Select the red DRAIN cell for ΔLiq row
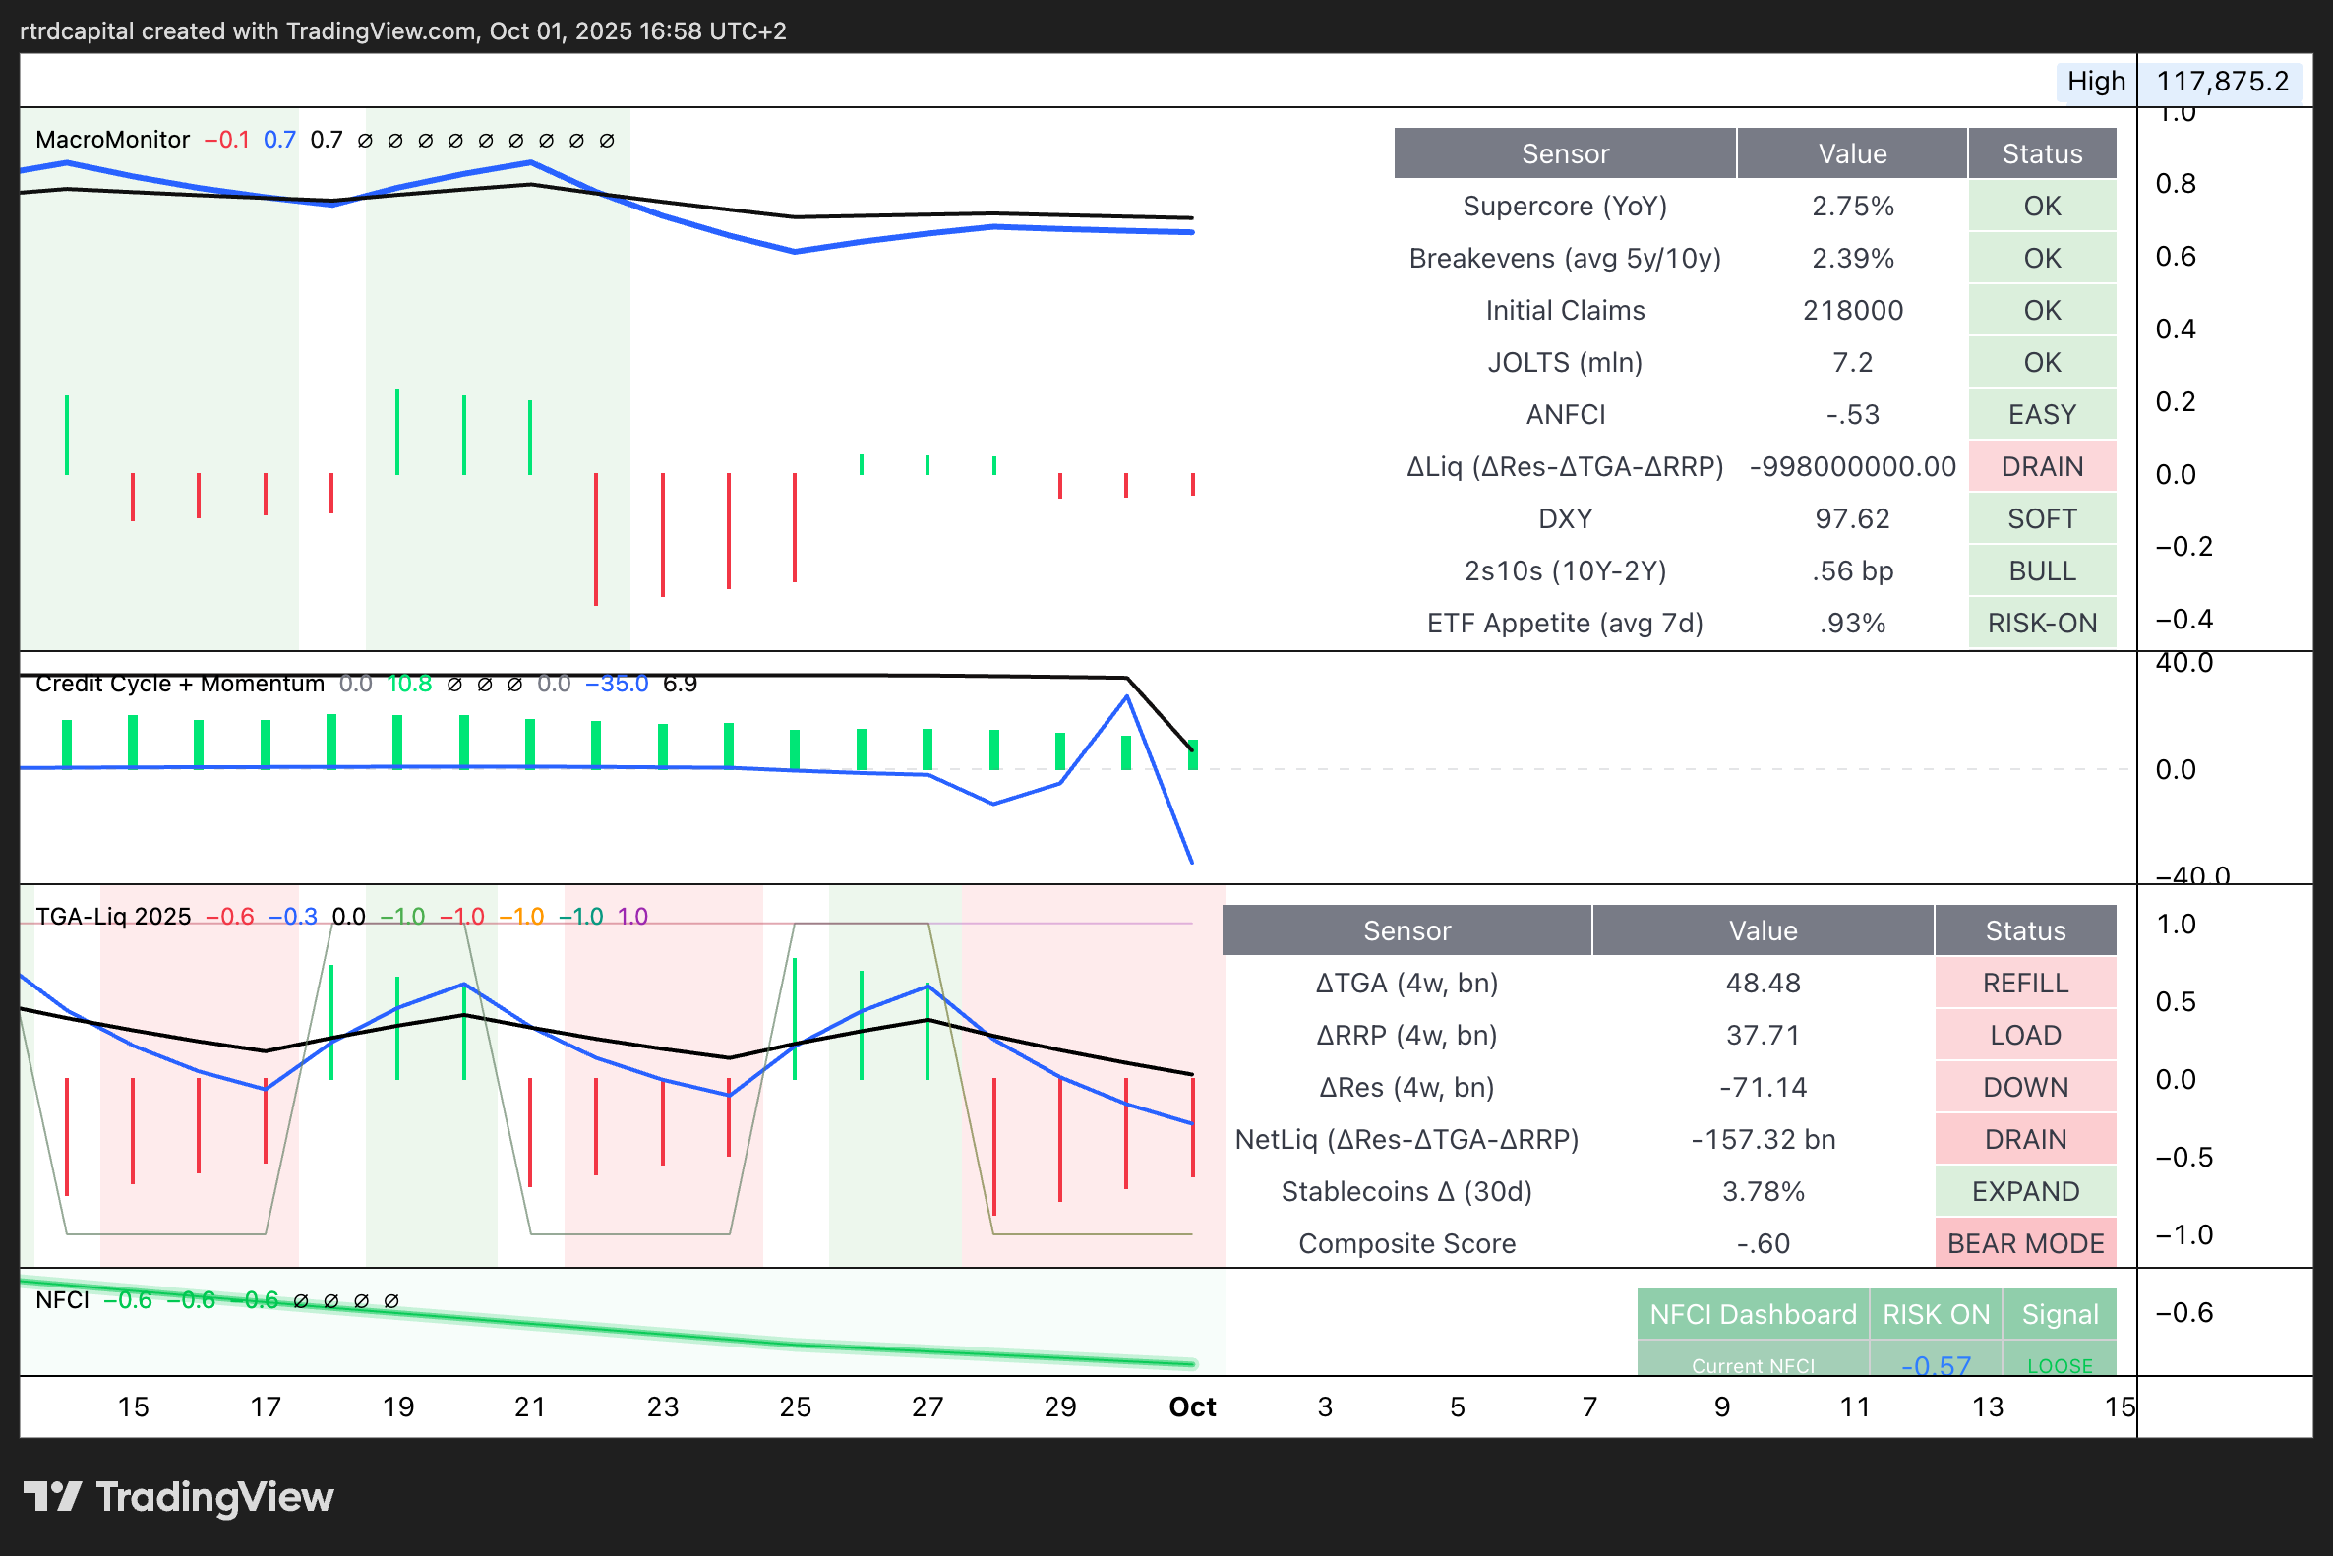Image resolution: width=2333 pixels, height=1556 pixels. coord(2041,466)
